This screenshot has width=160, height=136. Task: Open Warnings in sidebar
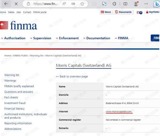10,81
